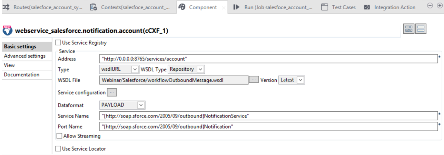
Task: Enable the Use Service Locator checkbox
Action: click(x=58, y=149)
